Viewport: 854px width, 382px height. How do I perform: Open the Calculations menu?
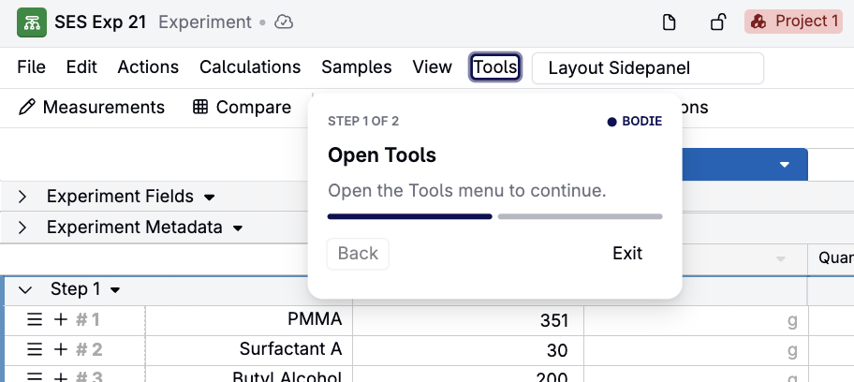(250, 67)
